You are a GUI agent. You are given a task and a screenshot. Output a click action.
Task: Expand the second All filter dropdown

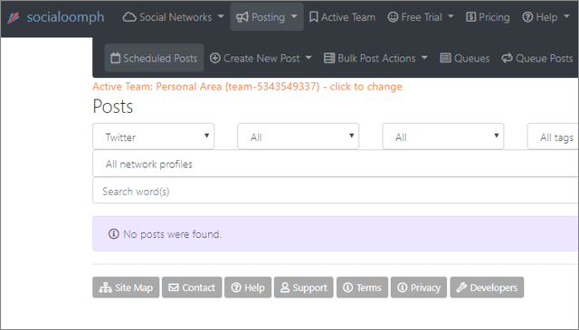click(x=443, y=137)
